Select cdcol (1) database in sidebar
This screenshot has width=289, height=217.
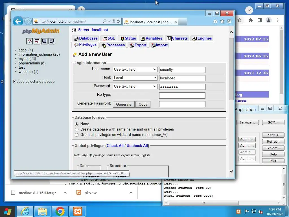coord(26,50)
